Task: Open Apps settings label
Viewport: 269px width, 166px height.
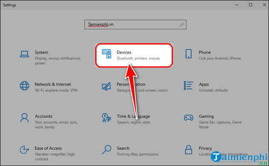Action: tap(204, 85)
